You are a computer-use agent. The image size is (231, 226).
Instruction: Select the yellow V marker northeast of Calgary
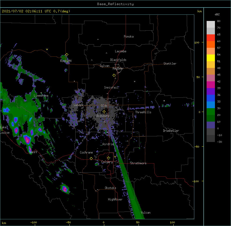pos(115,157)
